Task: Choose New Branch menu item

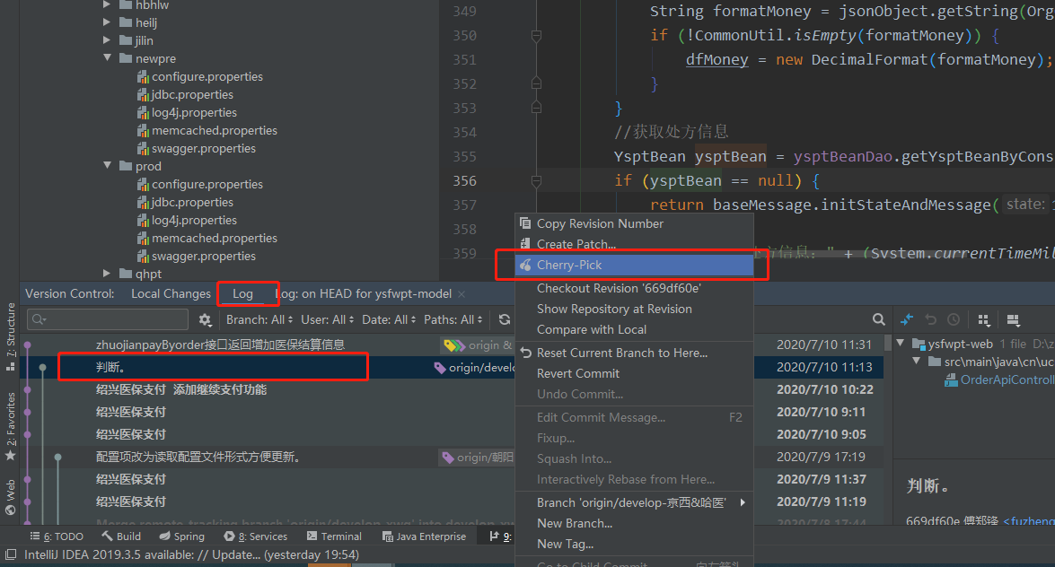Action: tap(634, 523)
